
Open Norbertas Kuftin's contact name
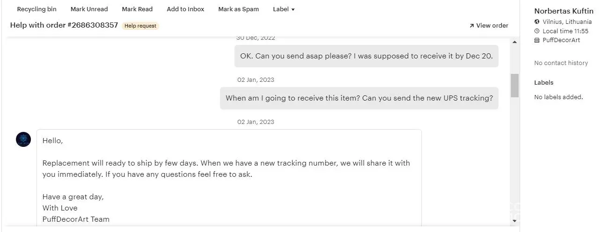point(564,11)
